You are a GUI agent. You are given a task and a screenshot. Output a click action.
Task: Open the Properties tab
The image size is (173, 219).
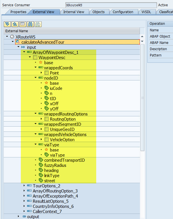[18, 12]
